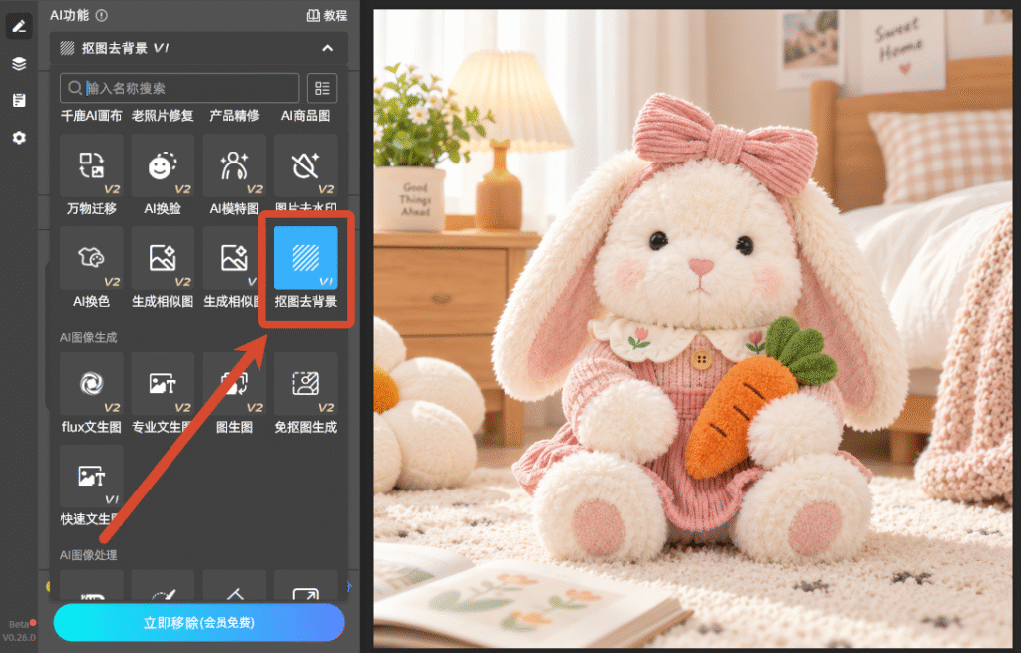Screen dimensions: 1021x653
Task: Select the flux文生图 tool icon
Action: pos(91,384)
